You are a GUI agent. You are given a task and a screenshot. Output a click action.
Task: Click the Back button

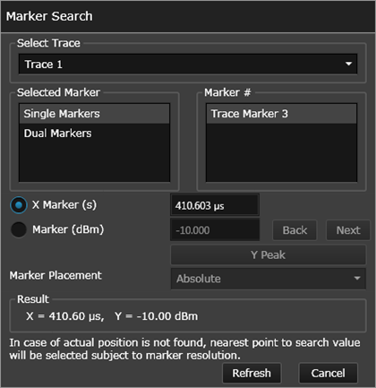pos(295,230)
